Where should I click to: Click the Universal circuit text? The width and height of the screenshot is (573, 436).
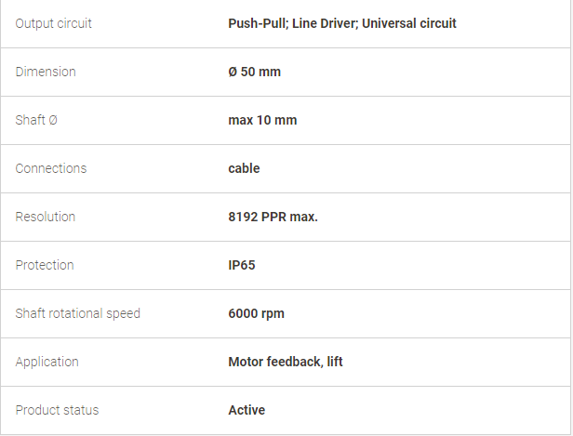[409, 23]
